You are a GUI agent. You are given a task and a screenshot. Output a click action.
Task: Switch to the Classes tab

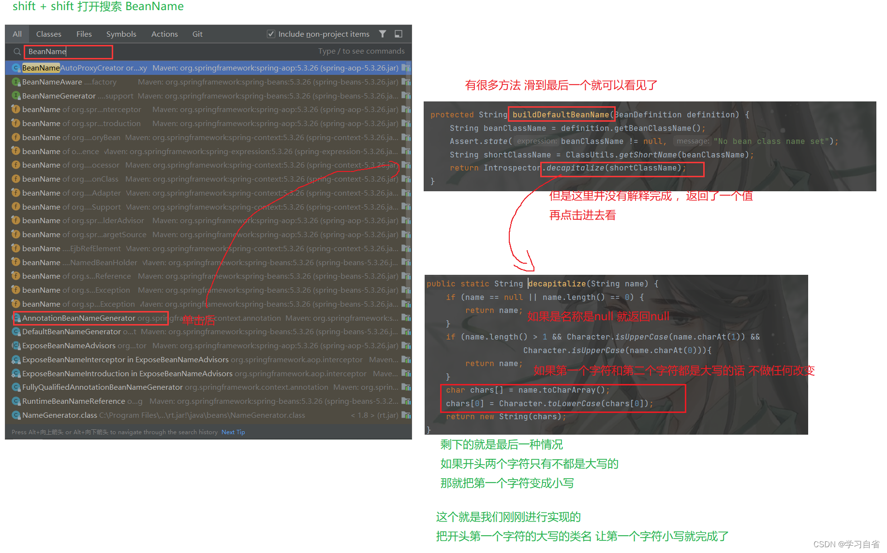(x=49, y=34)
